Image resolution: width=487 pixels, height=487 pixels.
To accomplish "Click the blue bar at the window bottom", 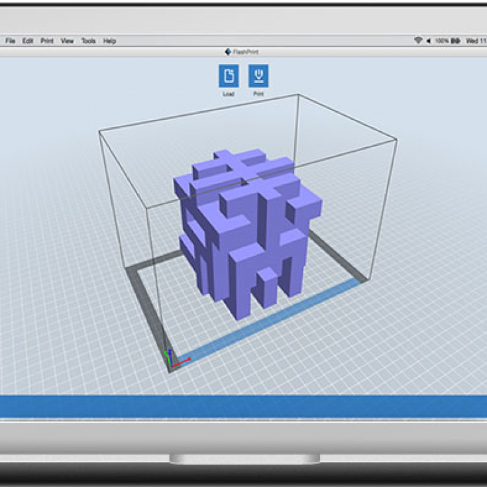I will tap(243, 406).
